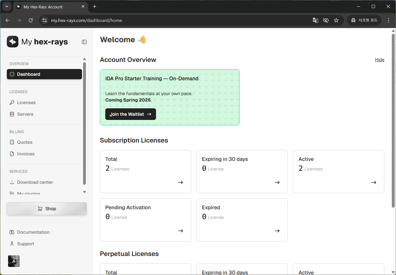Open the user avatar account menu

(x=14, y=261)
